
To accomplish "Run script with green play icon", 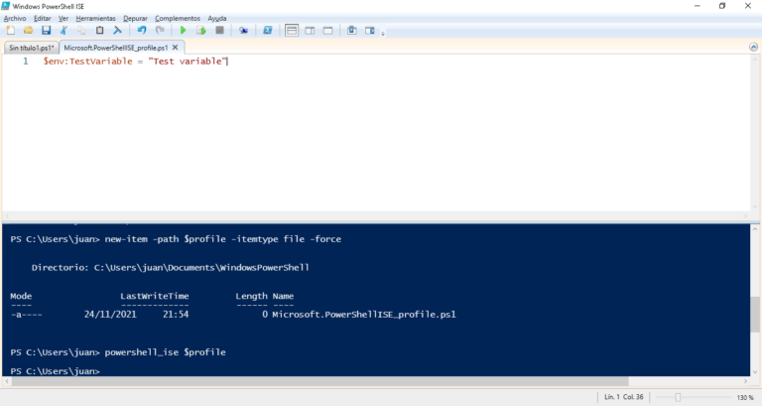I will pos(183,30).
